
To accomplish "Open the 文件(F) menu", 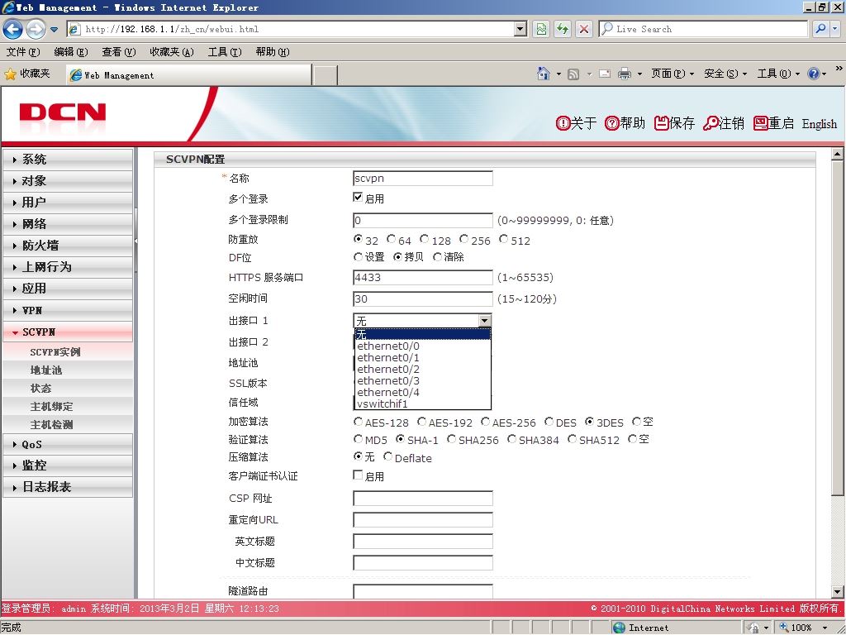I will point(22,52).
